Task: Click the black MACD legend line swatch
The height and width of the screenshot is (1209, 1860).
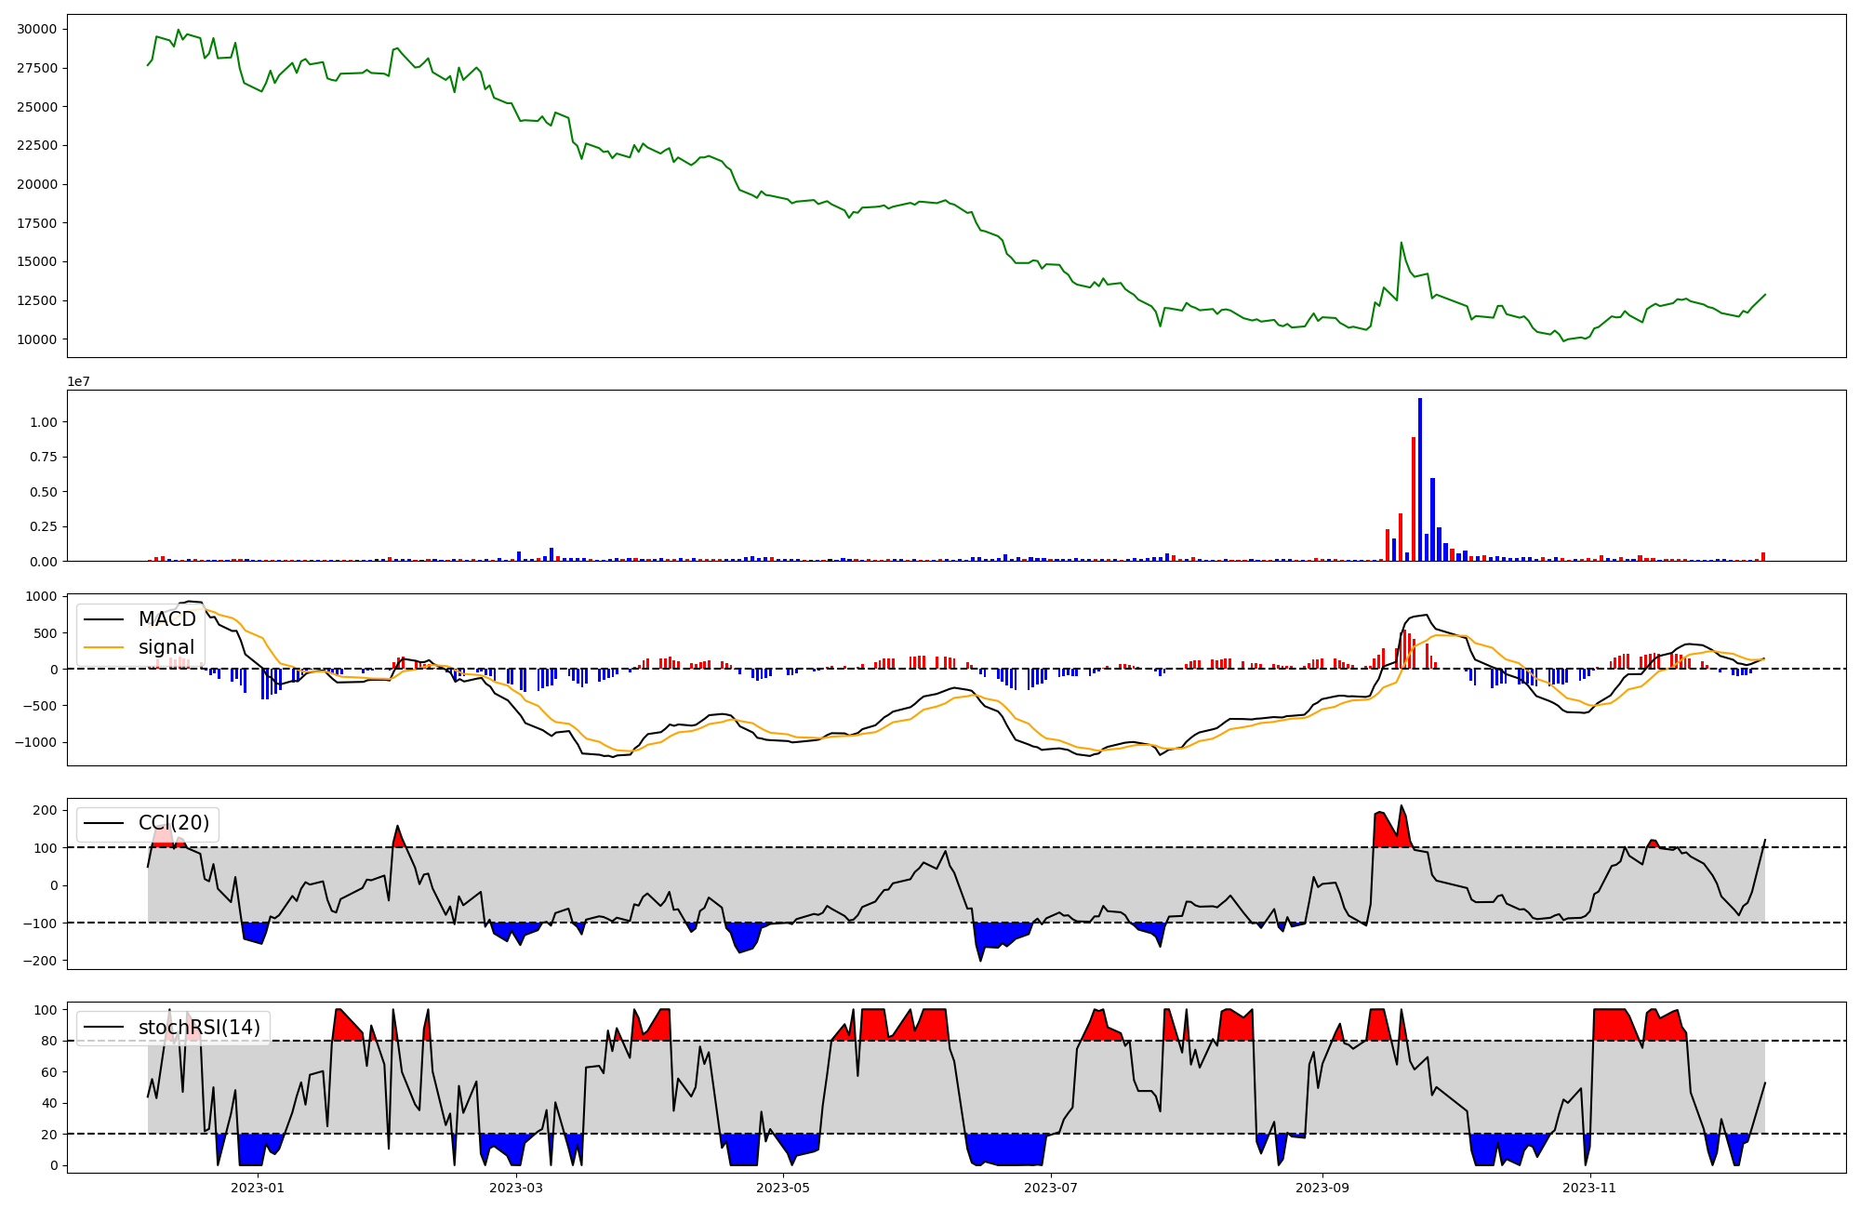Action: tap(103, 619)
